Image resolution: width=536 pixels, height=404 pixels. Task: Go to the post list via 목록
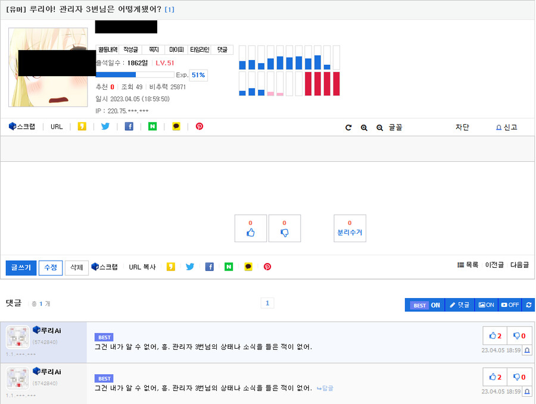tap(468, 265)
